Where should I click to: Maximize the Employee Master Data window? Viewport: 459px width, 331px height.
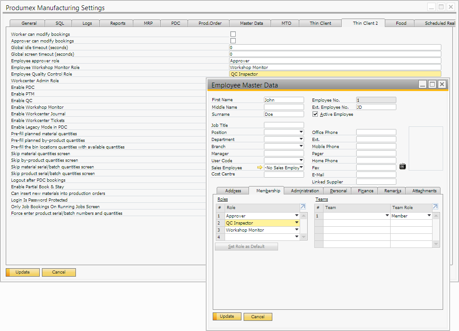[432, 84]
